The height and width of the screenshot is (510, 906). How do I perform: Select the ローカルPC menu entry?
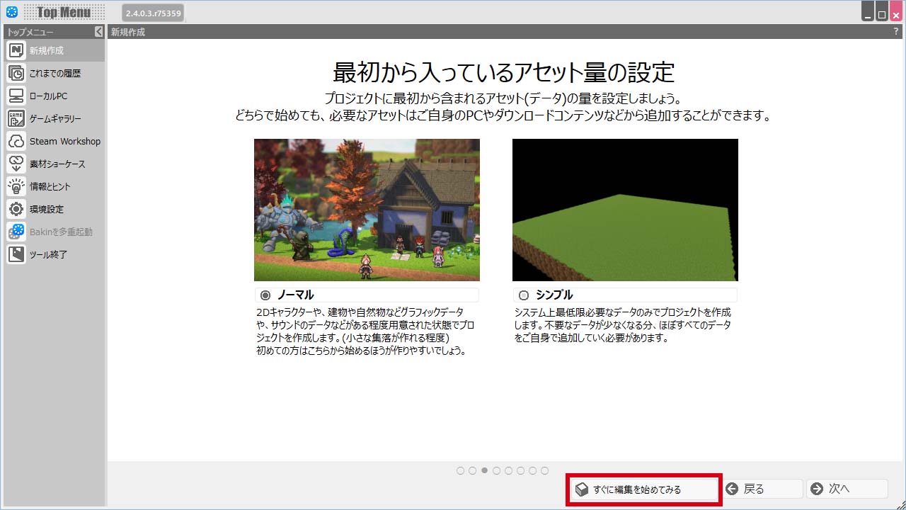point(55,96)
